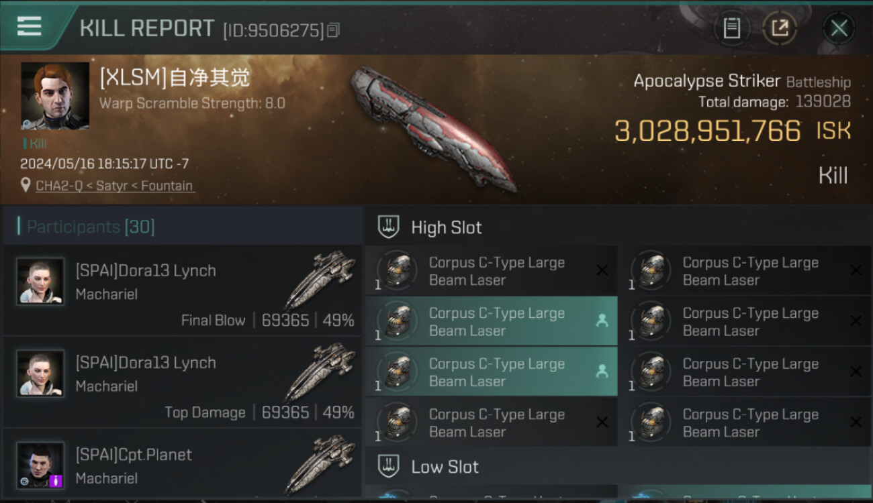
Task: Open Dora13 Lynch Final Blow entry
Action: (x=183, y=290)
